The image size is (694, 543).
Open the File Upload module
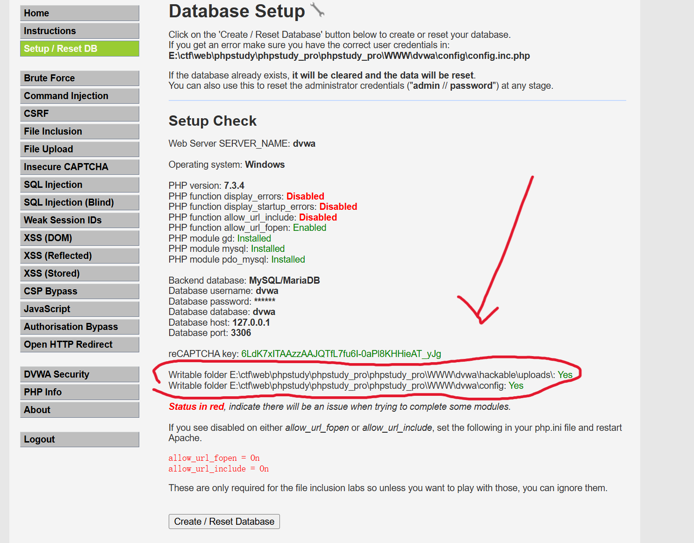pos(79,149)
